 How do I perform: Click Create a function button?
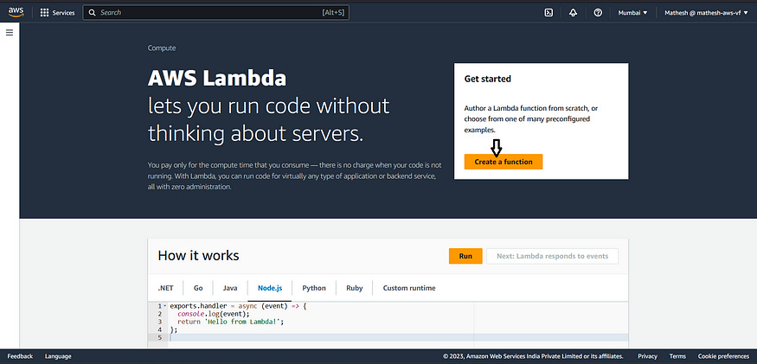click(503, 162)
